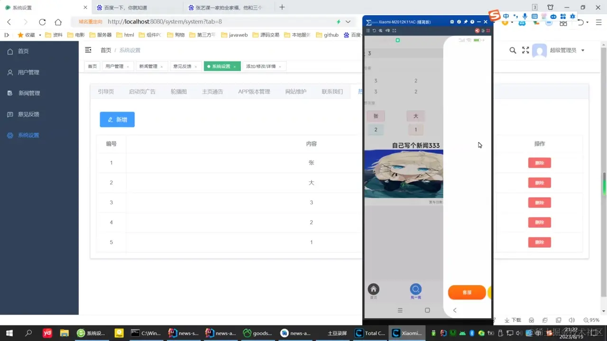Reload the page with the refresh icon
The image size is (607, 341).
(x=42, y=22)
